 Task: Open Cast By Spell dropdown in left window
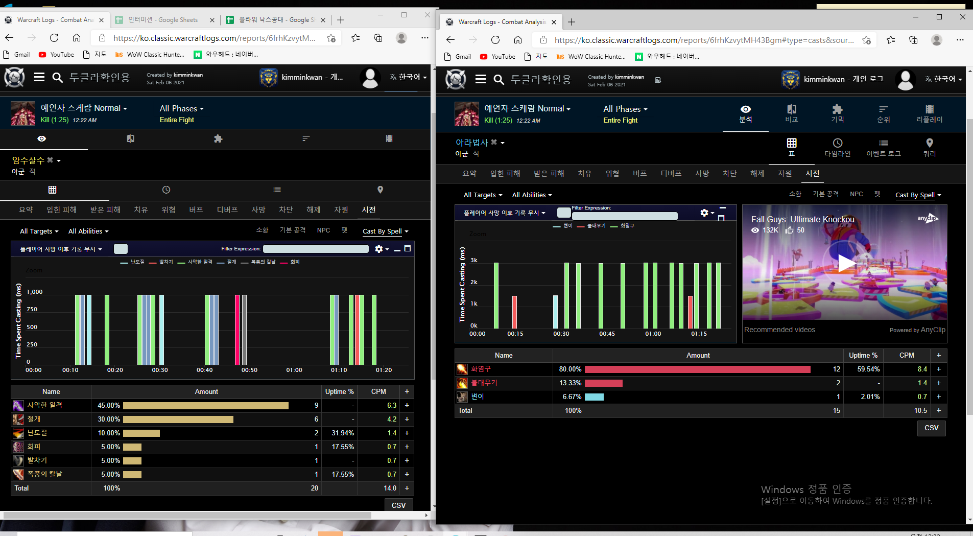click(x=386, y=231)
